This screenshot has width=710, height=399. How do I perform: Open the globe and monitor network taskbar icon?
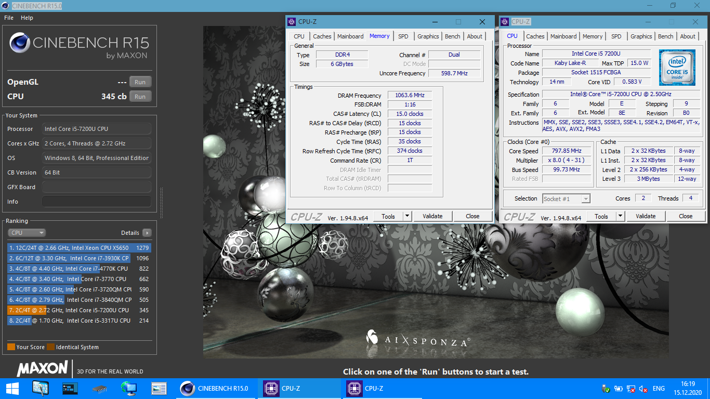point(129,388)
